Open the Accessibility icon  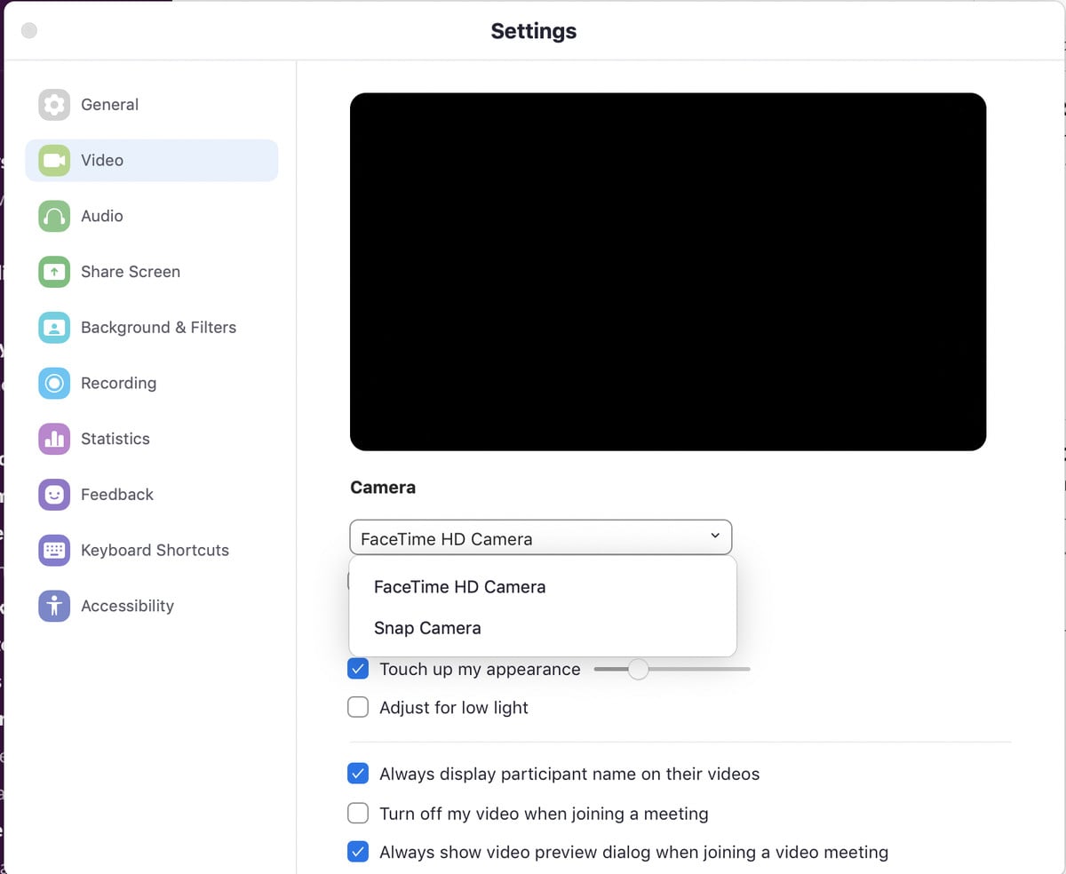click(54, 606)
